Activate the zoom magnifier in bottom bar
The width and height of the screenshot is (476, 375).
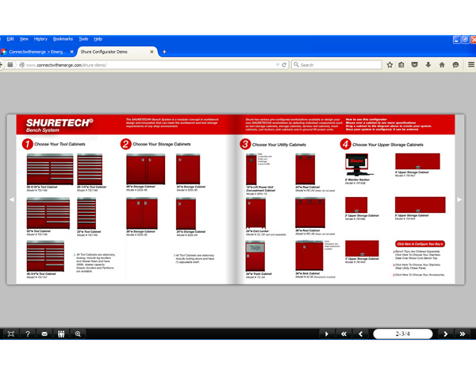click(x=78, y=334)
